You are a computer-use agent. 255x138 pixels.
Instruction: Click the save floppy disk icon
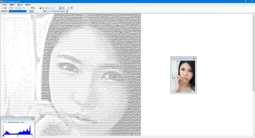coord(5,8)
